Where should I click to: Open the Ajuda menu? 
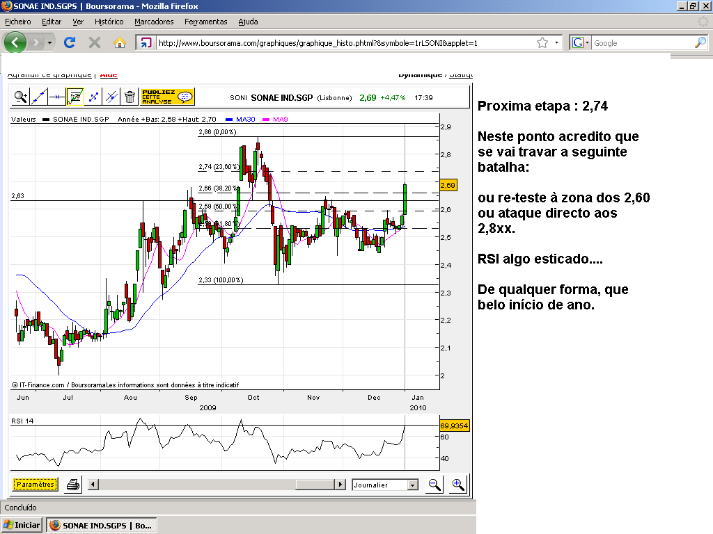pos(248,22)
